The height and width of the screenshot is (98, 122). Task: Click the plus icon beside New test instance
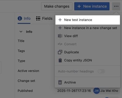click(60, 20)
